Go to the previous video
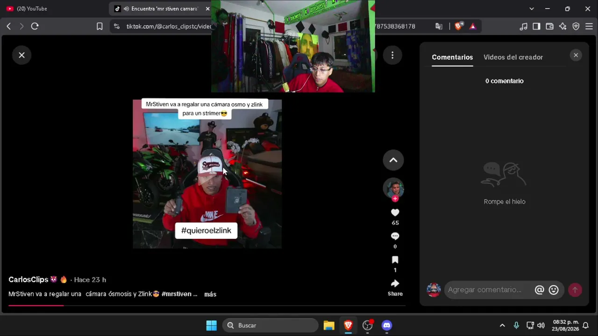The height and width of the screenshot is (336, 598). 393,160
